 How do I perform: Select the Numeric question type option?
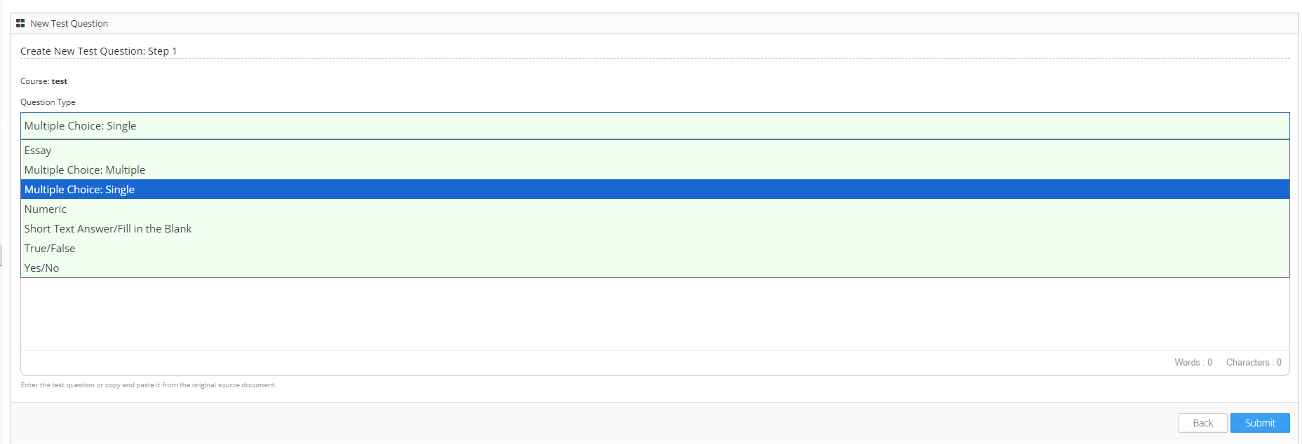tap(46, 209)
